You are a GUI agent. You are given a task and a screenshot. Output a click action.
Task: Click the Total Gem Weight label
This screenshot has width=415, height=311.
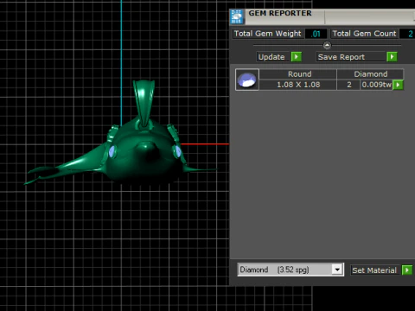267,34
